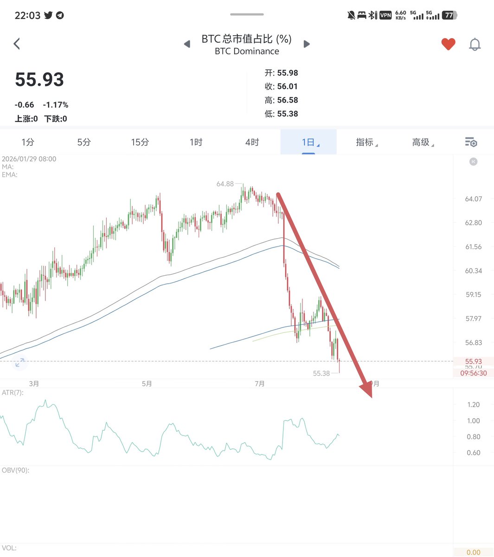Expand the 高级 advanced dropdown
494x557 pixels.
coord(423,142)
